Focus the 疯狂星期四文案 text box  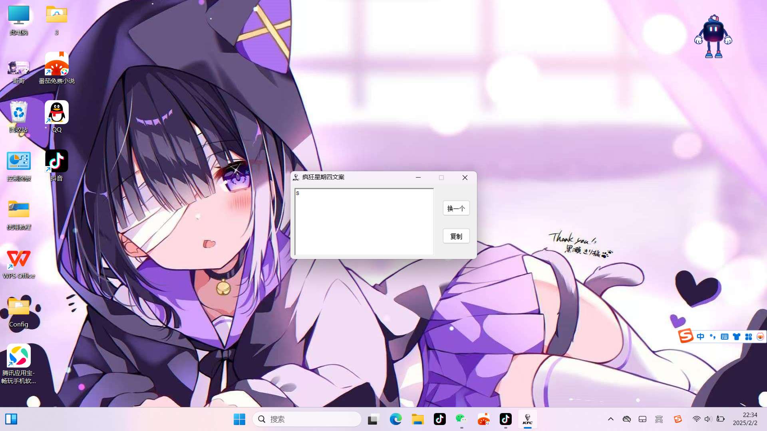(364, 221)
